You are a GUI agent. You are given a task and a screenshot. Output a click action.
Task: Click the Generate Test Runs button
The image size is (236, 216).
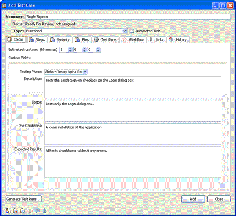(x=24, y=199)
